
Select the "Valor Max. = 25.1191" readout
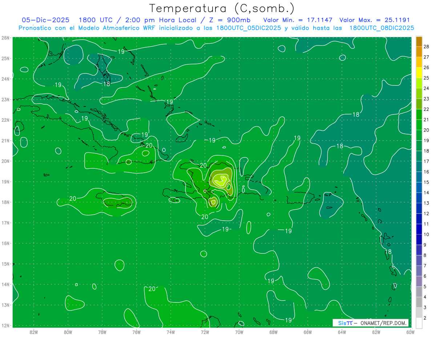(x=375, y=20)
